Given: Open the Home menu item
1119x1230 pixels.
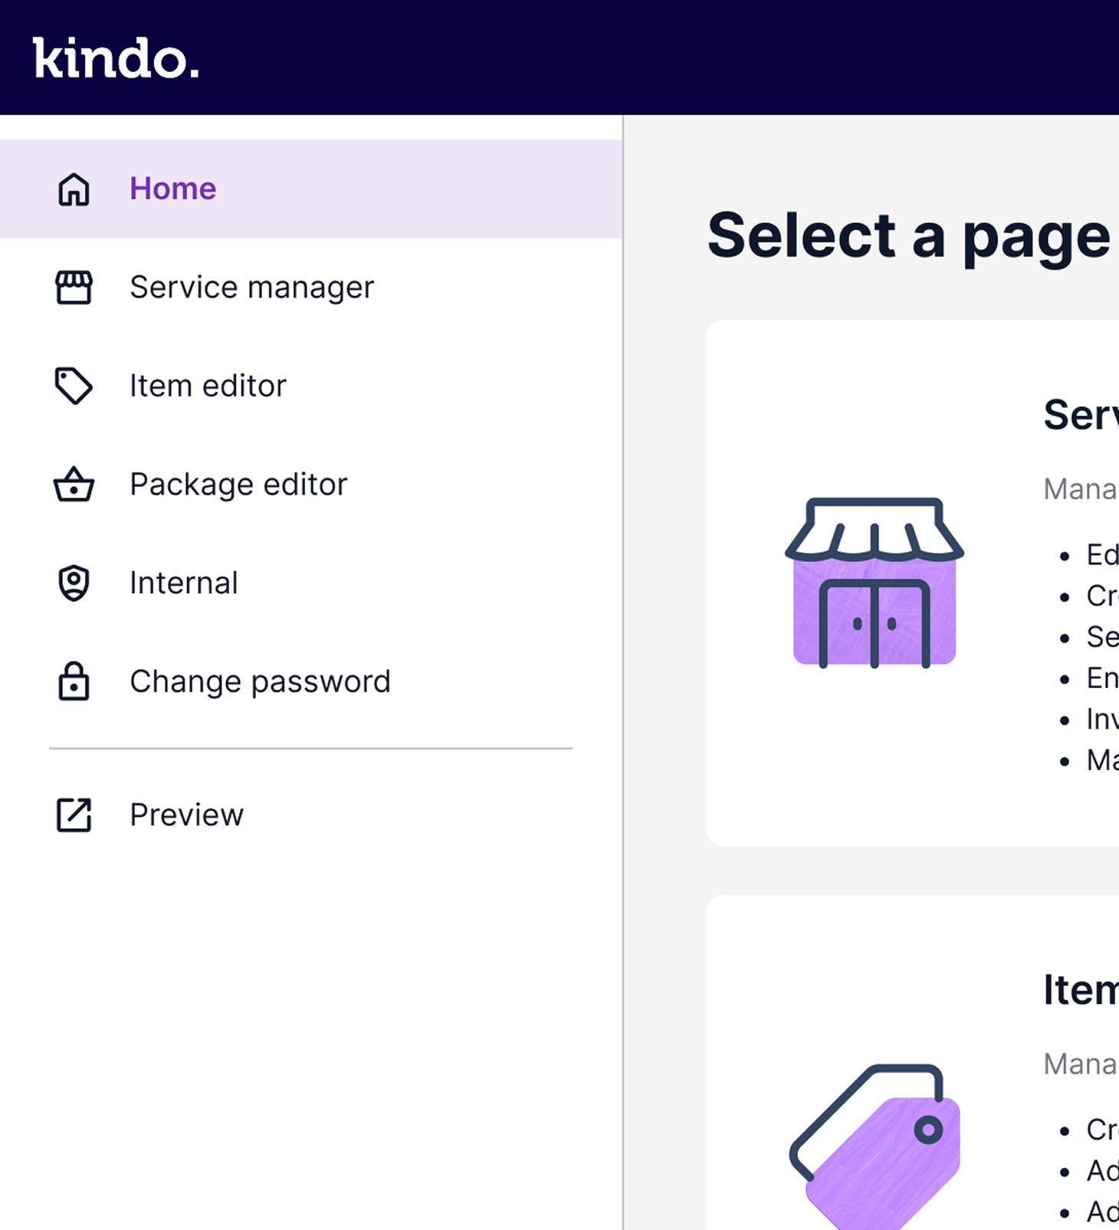Looking at the screenshot, I should 311,189.
